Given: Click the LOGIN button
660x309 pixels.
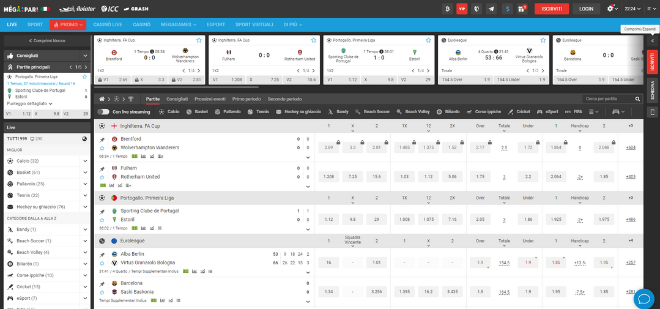Looking at the screenshot, I should tap(586, 9).
